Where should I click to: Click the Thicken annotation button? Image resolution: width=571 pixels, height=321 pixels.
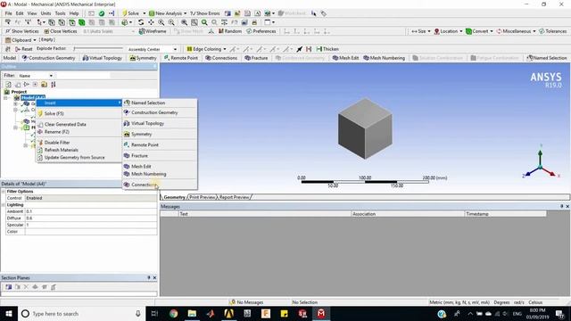(327, 49)
